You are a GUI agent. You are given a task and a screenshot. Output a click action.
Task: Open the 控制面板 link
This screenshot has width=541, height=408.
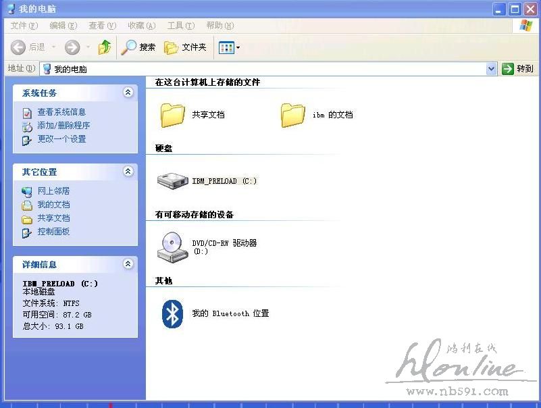coord(53,232)
